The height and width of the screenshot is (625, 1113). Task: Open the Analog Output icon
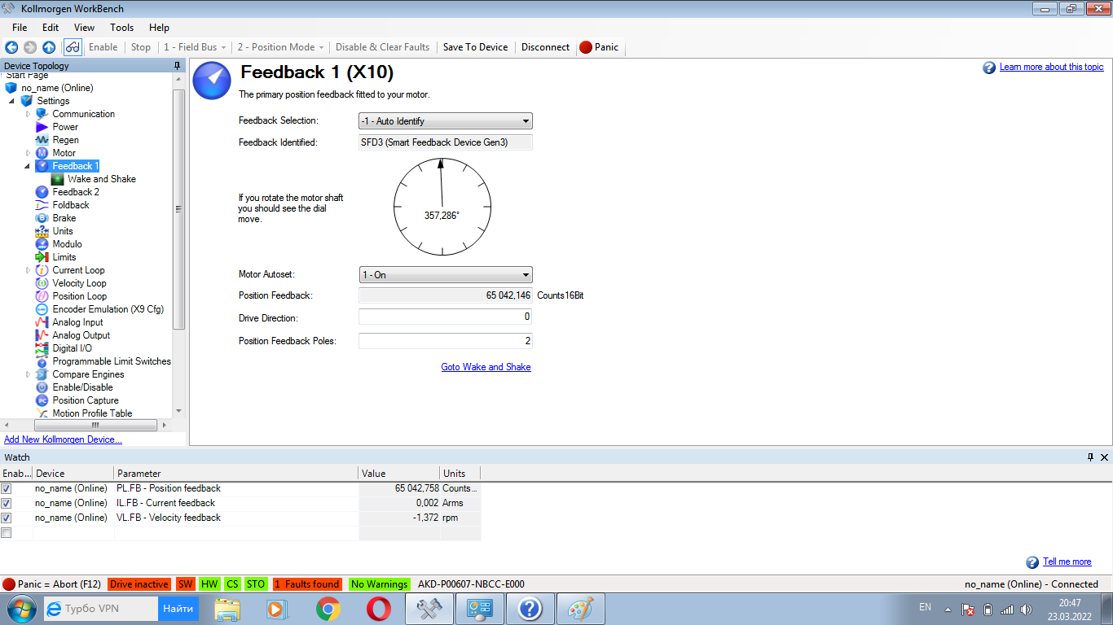click(42, 335)
